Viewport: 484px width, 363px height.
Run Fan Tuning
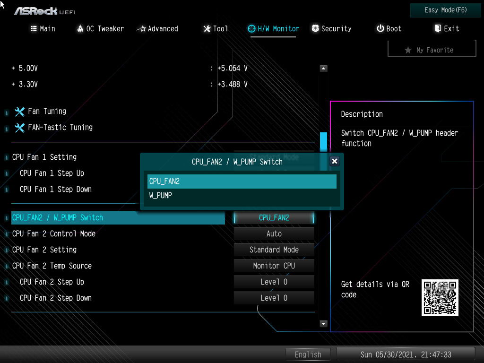(x=47, y=111)
